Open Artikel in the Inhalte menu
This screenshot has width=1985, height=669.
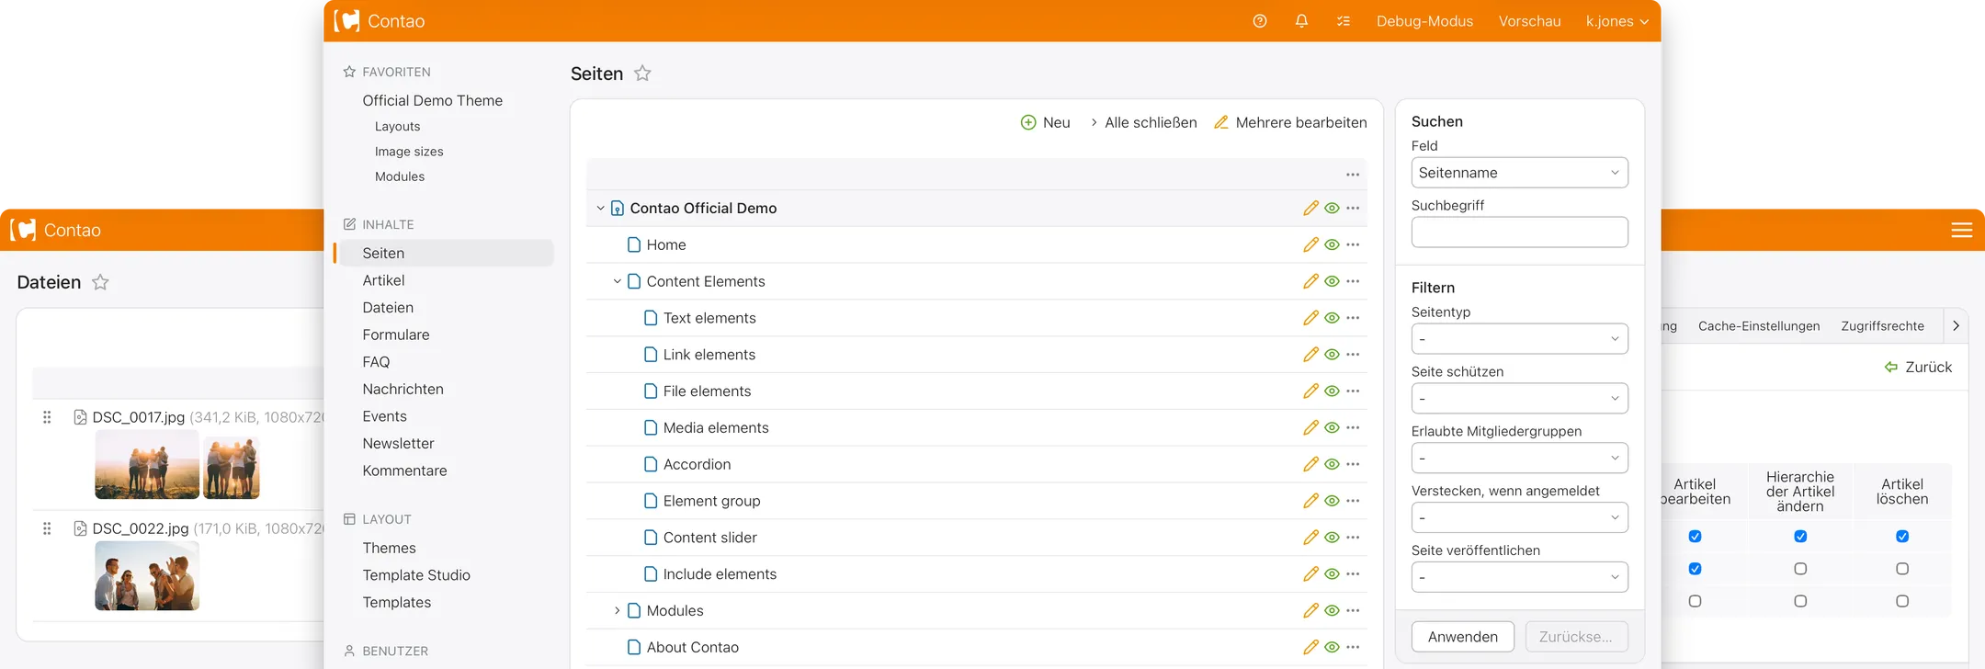[x=383, y=280]
